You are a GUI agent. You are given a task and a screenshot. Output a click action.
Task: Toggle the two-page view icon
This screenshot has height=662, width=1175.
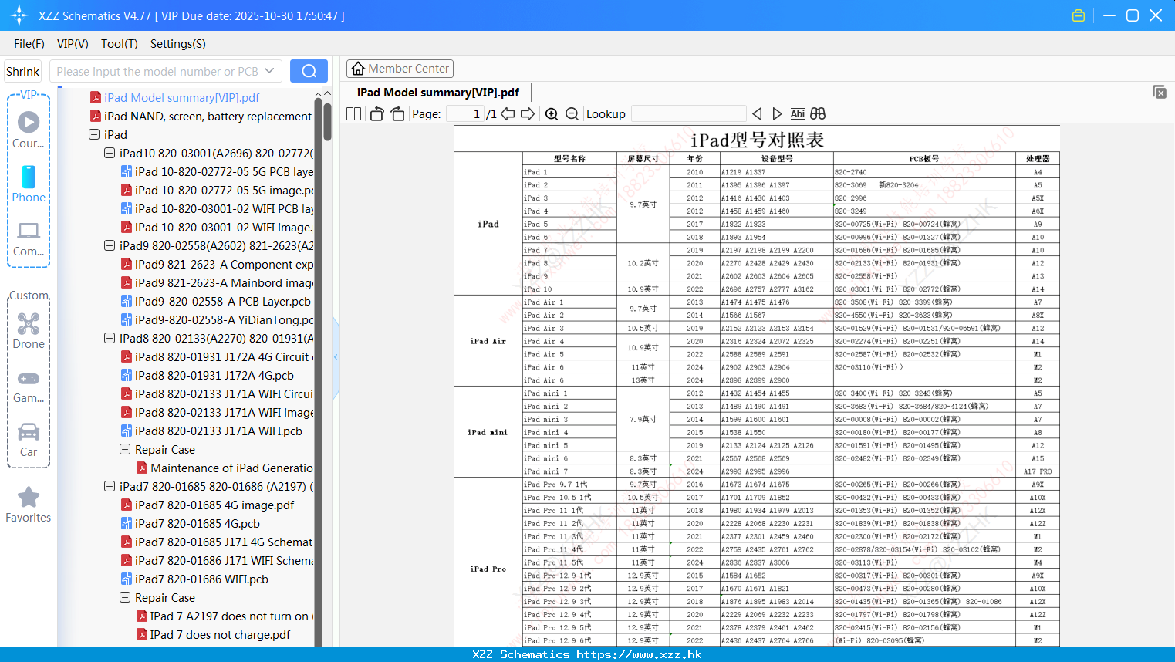click(353, 113)
